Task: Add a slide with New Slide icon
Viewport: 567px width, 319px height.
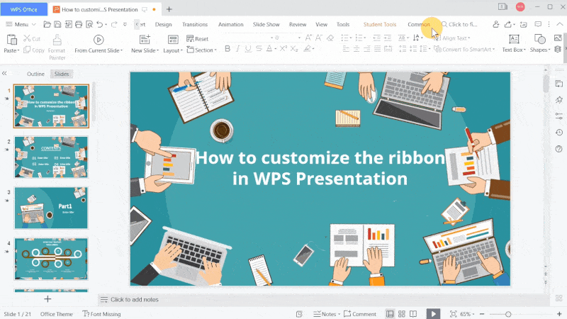Action: tap(145, 39)
